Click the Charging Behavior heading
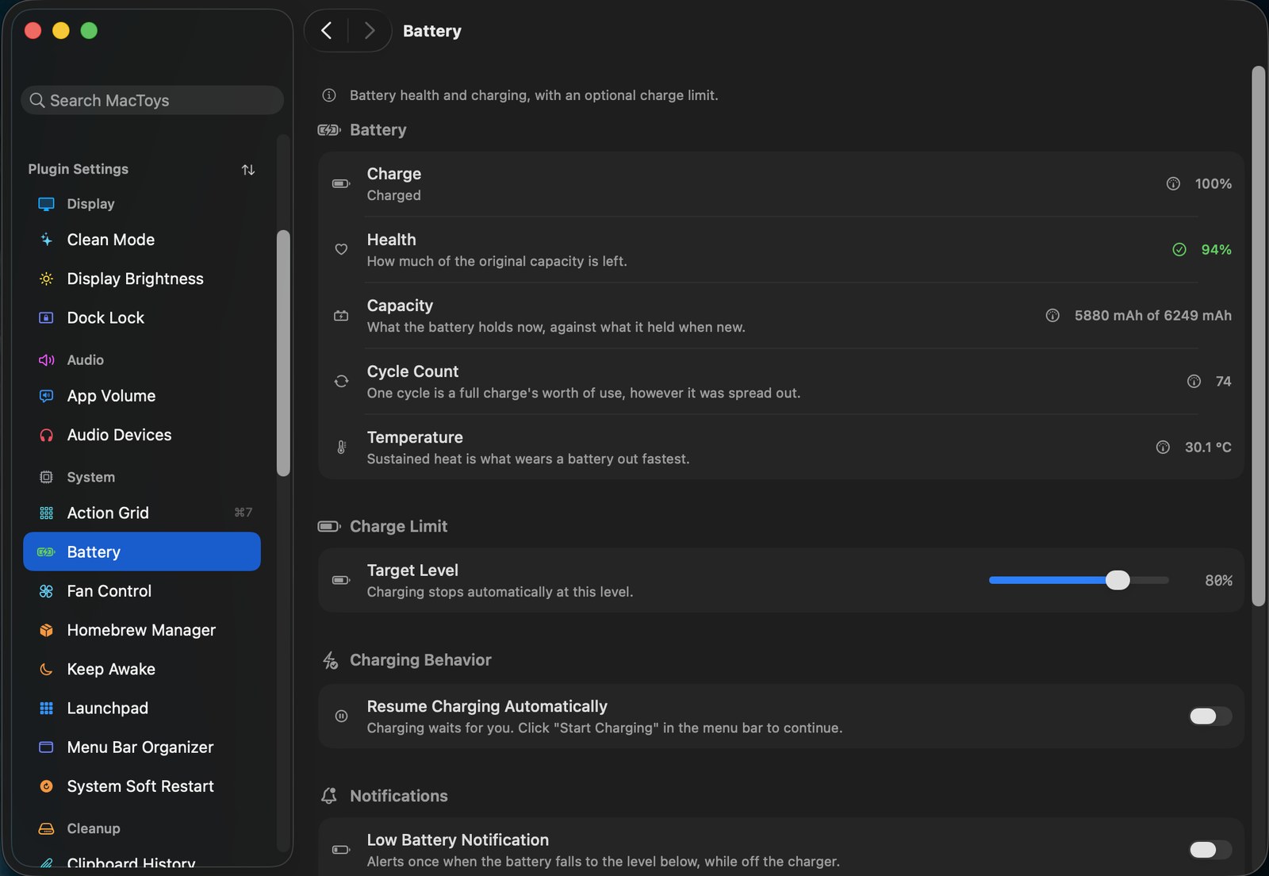This screenshot has width=1269, height=876. click(420, 660)
